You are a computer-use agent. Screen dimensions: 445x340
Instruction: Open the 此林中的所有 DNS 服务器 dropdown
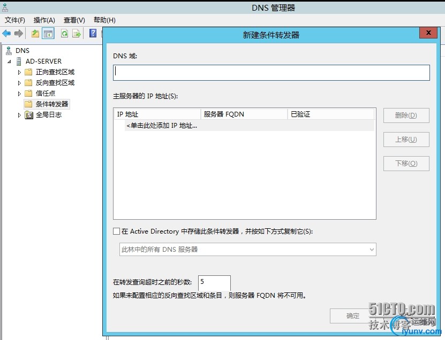(x=248, y=249)
